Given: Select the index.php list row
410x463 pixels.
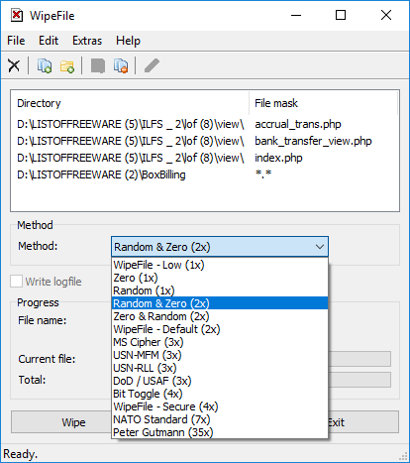Looking at the screenshot, I should click(205, 158).
